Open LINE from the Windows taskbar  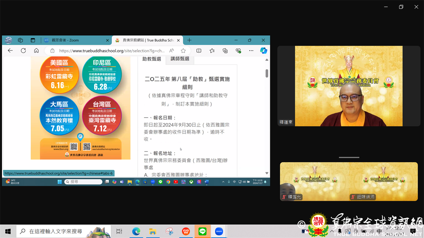pyautogui.click(x=202, y=231)
